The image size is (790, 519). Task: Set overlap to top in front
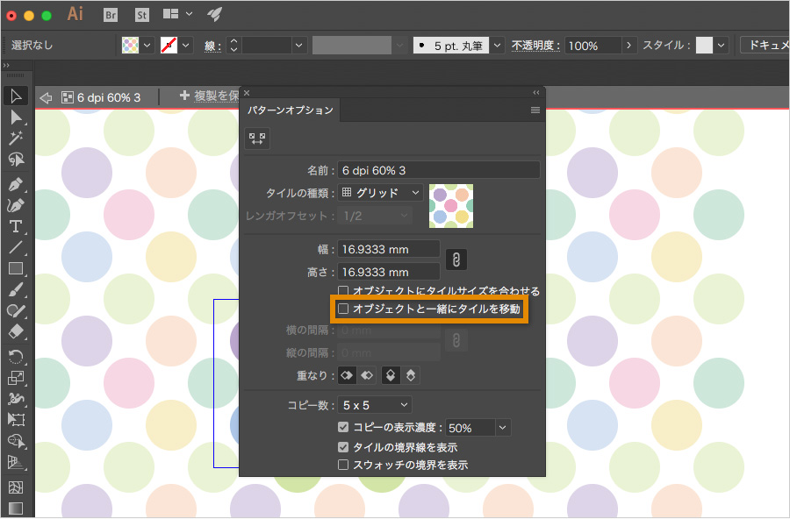(391, 375)
